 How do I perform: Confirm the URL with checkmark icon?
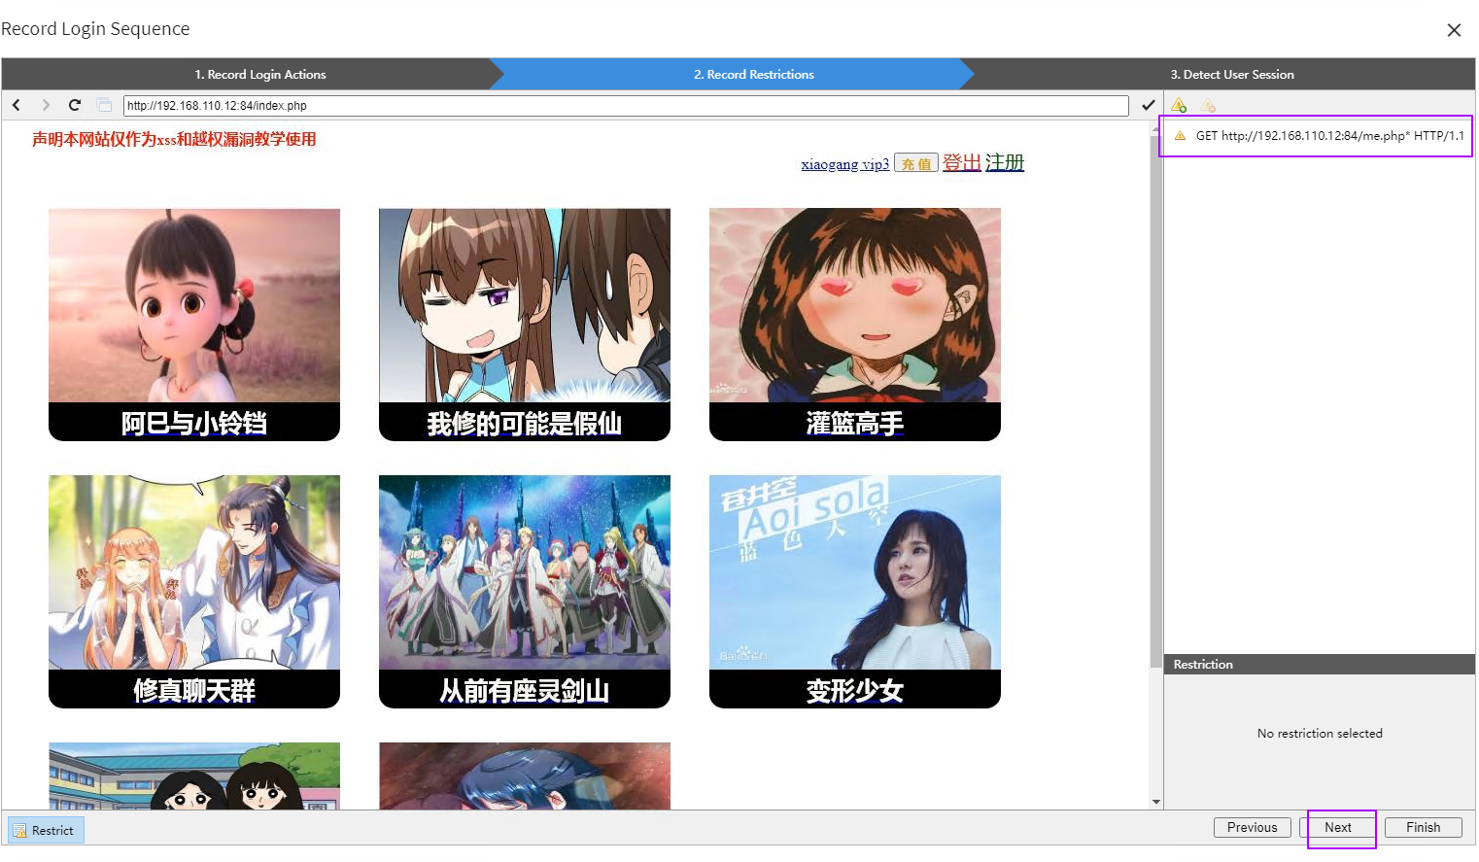click(1148, 105)
